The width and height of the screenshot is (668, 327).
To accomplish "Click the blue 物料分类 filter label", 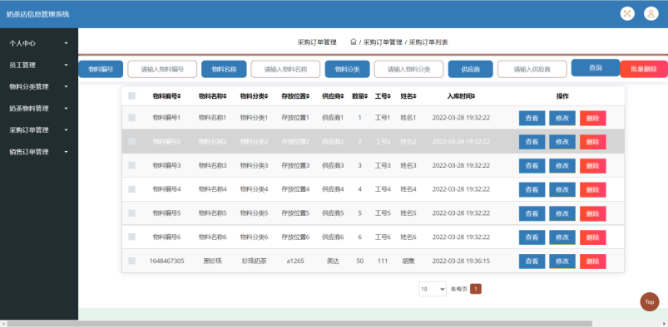I will click(347, 69).
